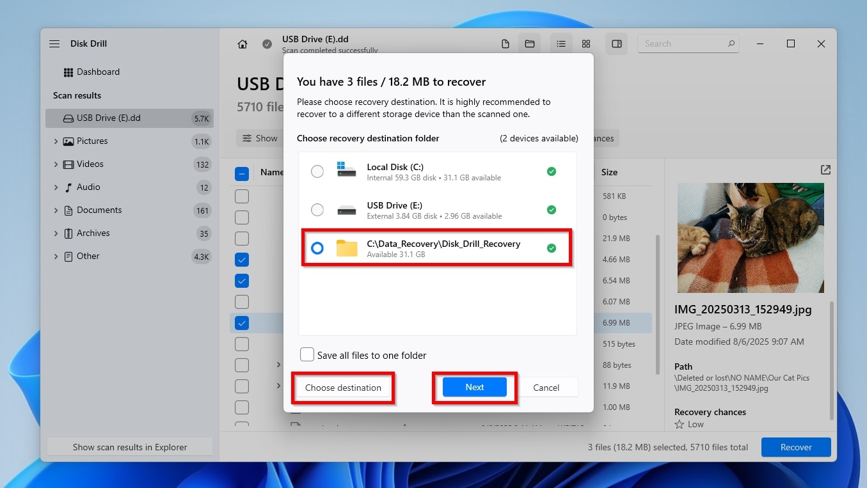Click the 6.07 MB size cell

[616, 302]
